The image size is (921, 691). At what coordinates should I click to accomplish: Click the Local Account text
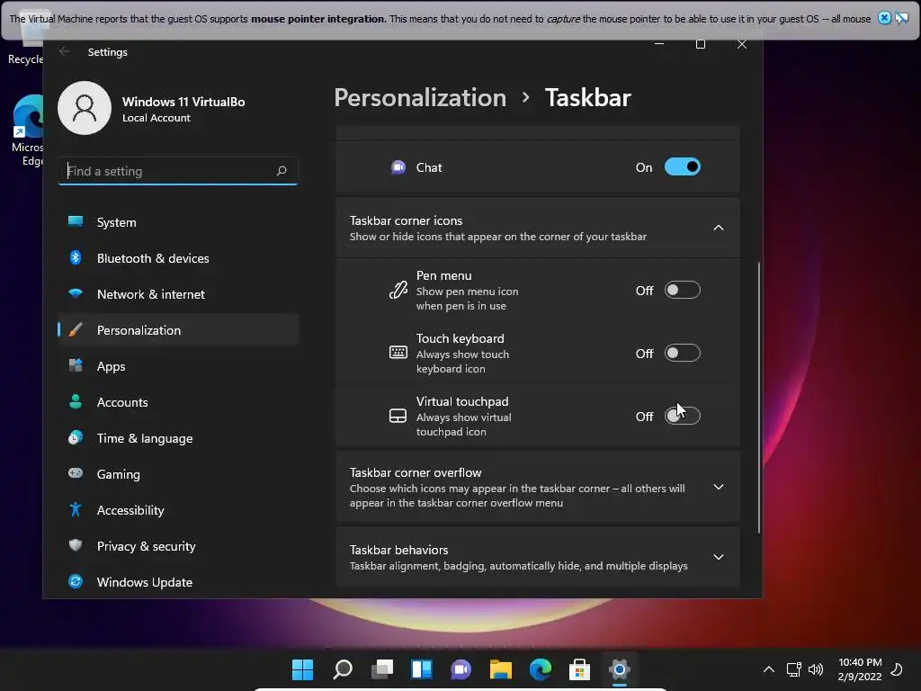156,118
